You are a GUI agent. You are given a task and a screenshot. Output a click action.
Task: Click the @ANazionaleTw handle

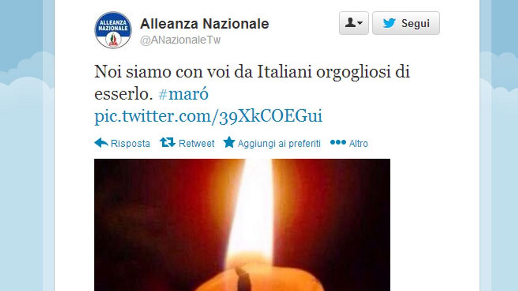pos(180,41)
